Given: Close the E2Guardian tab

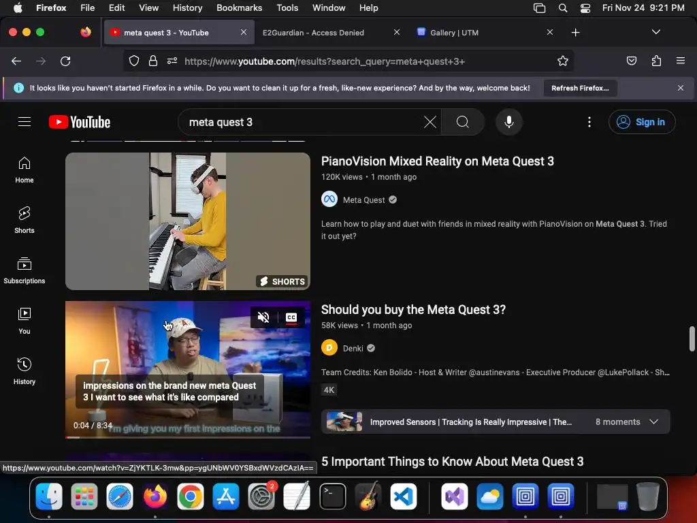Looking at the screenshot, I should pyautogui.click(x=397, y=32).
